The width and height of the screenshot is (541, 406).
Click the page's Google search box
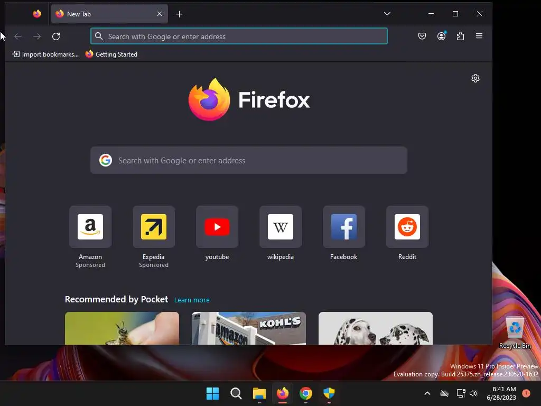(x=249, y=160)
